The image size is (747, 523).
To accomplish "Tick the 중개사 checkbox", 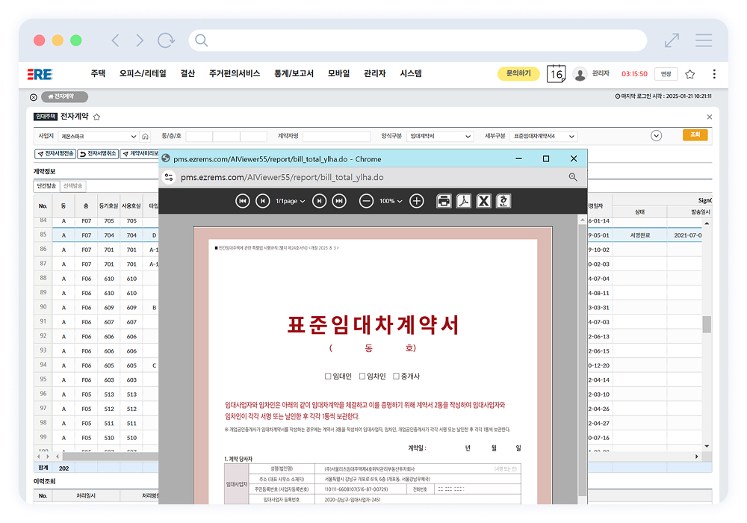I will [396, 377].
